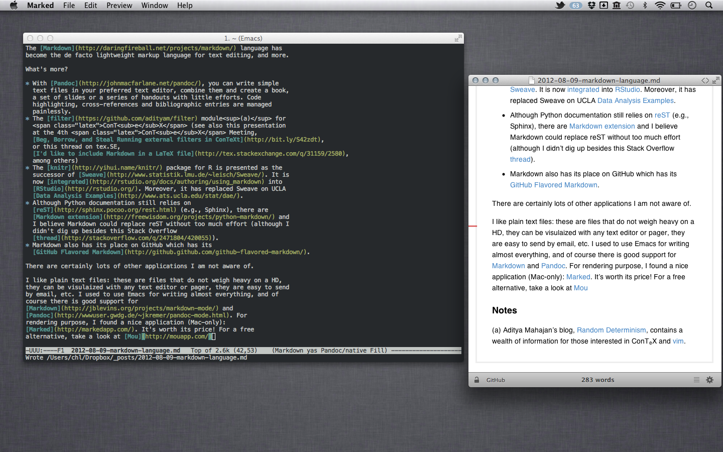
Task: Open the GitHub style selector in Marked
Action: click(x=496, y=380)
